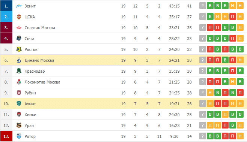Click the orange Н result in Химки's row

pyautogui.click(x=225, y=114)
